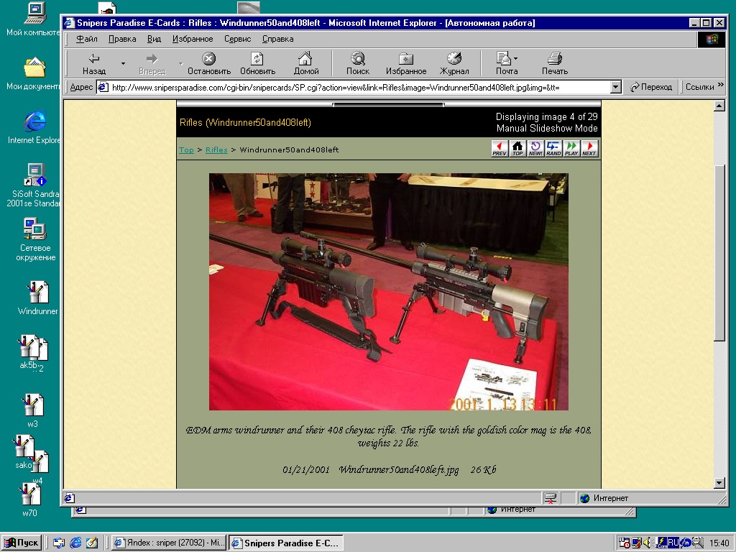Open the Вид menu
Image resolution: width=736 pixels, height=552 pixels.
(154, 39)
